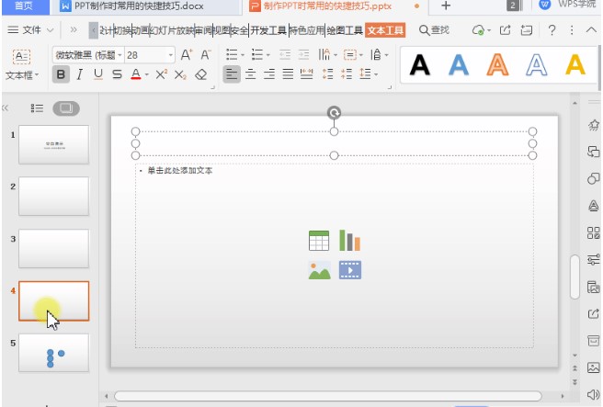Click the rotation handle above the title box

(334, 113)
